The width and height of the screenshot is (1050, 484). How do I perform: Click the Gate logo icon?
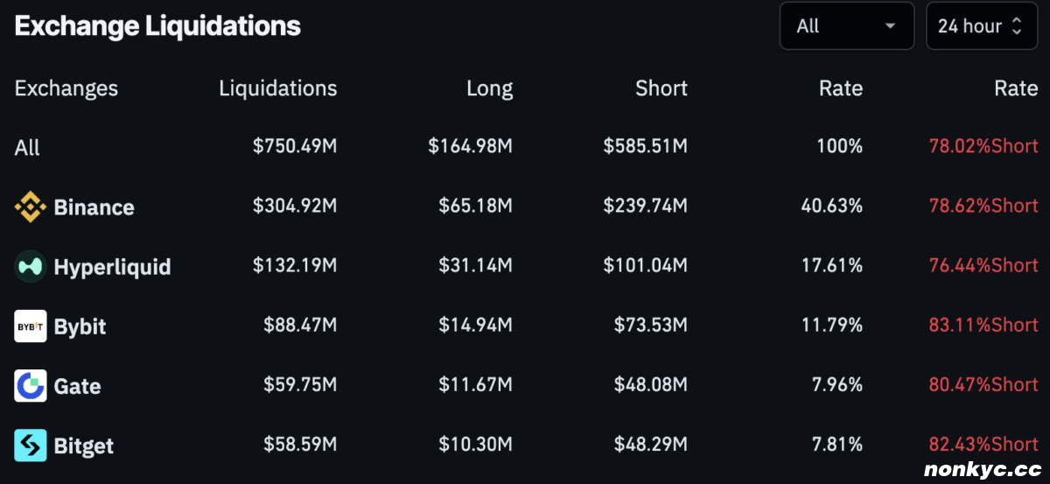31,386
